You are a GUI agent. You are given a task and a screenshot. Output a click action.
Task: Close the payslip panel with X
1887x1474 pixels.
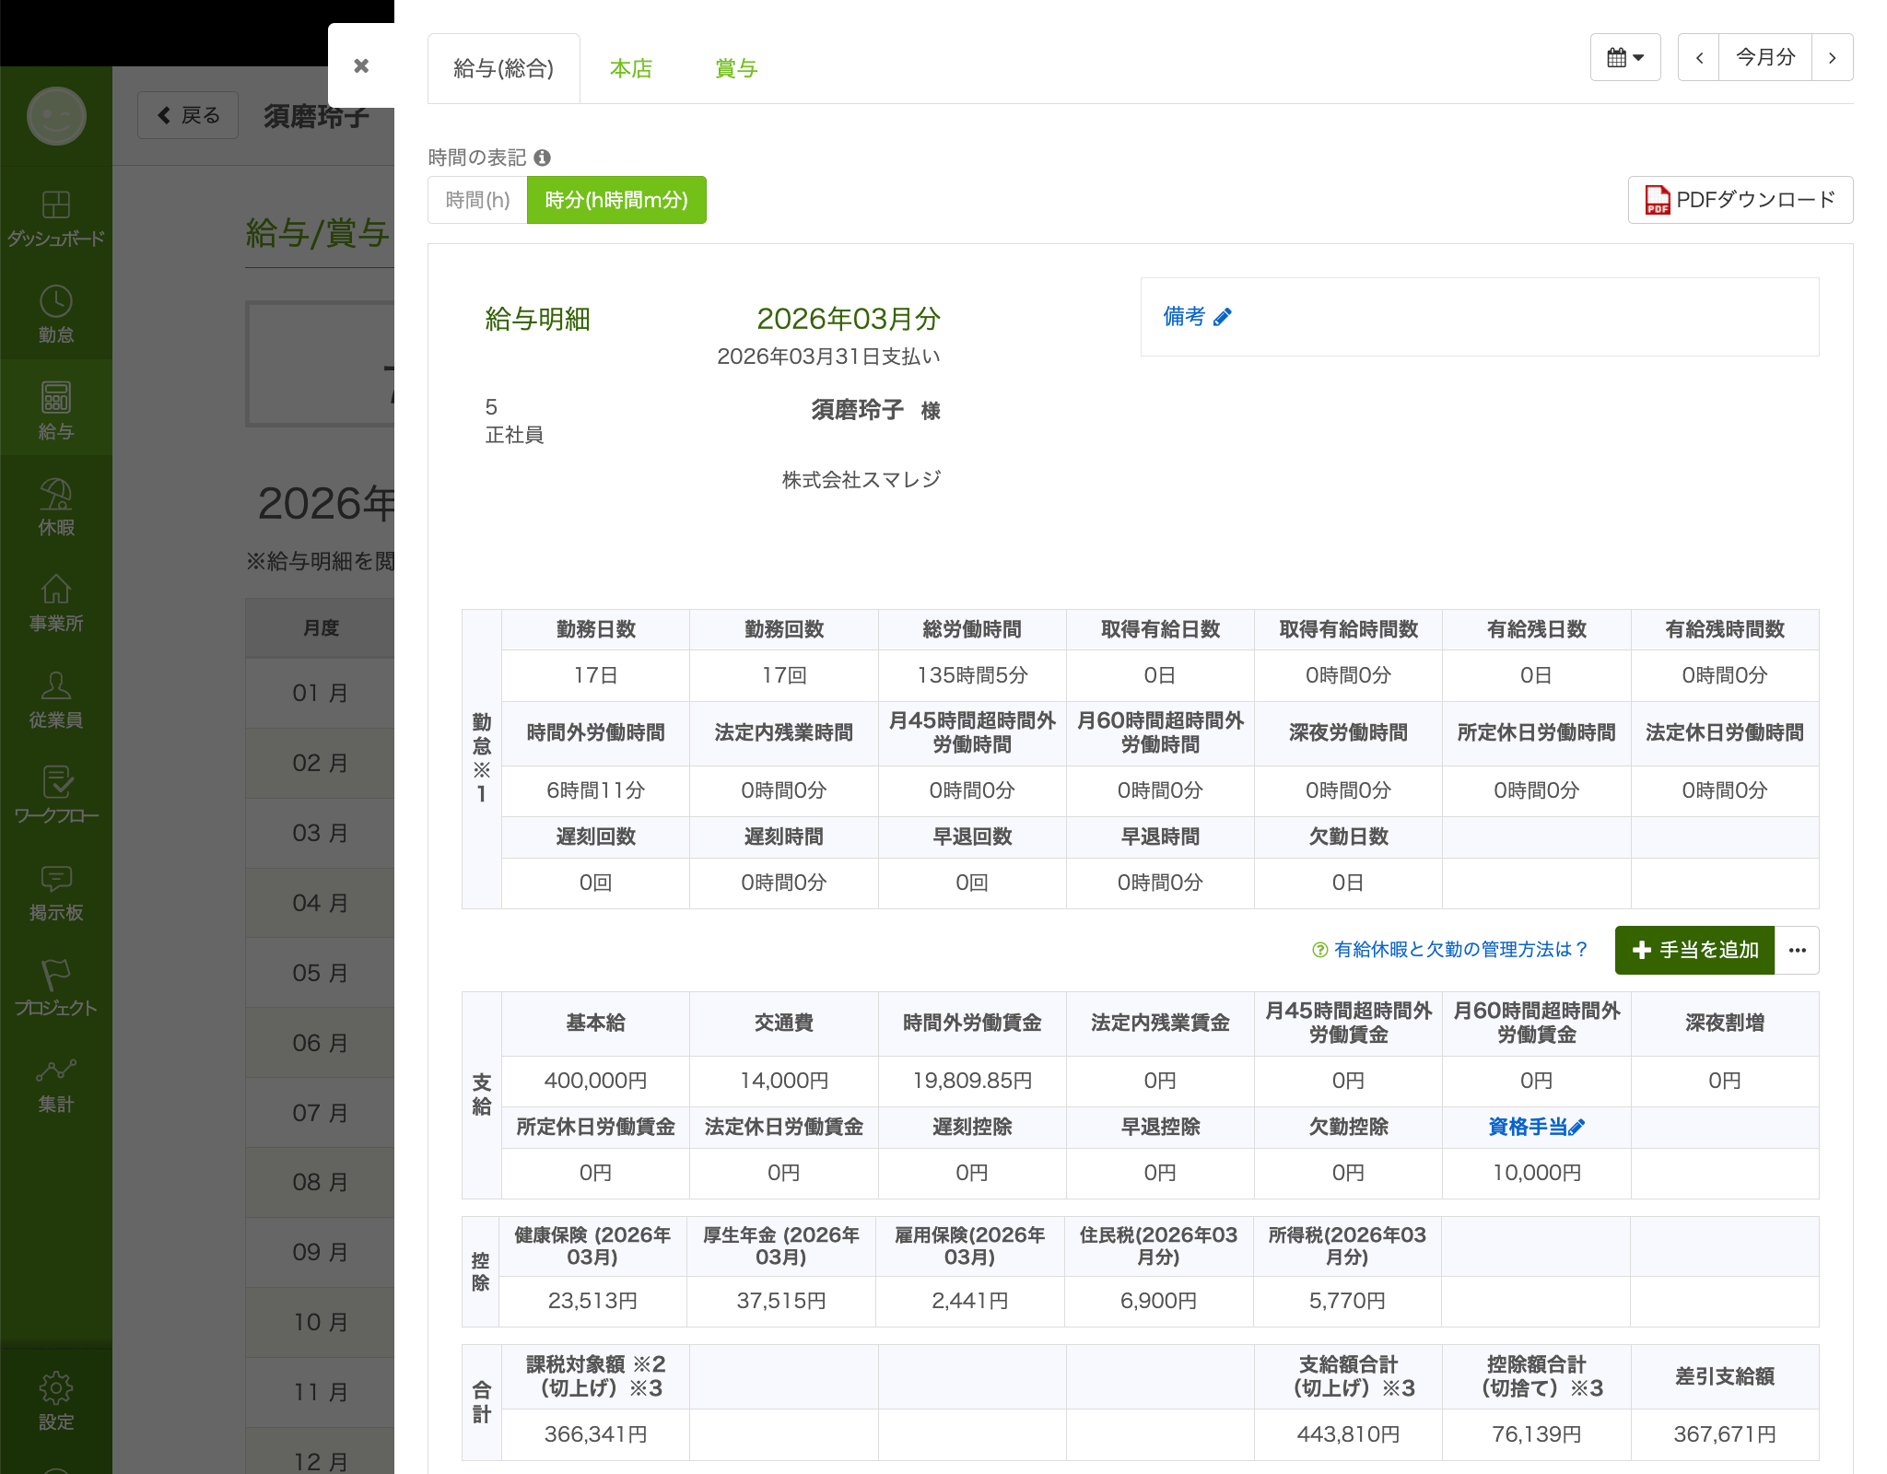(x=361, y=65)
